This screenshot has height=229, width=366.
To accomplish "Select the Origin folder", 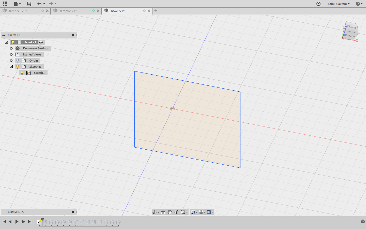I will tap(34, 61).
